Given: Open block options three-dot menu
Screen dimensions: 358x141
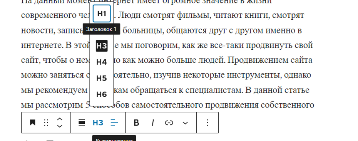Looking at the screenshot, I should [207, 123].
